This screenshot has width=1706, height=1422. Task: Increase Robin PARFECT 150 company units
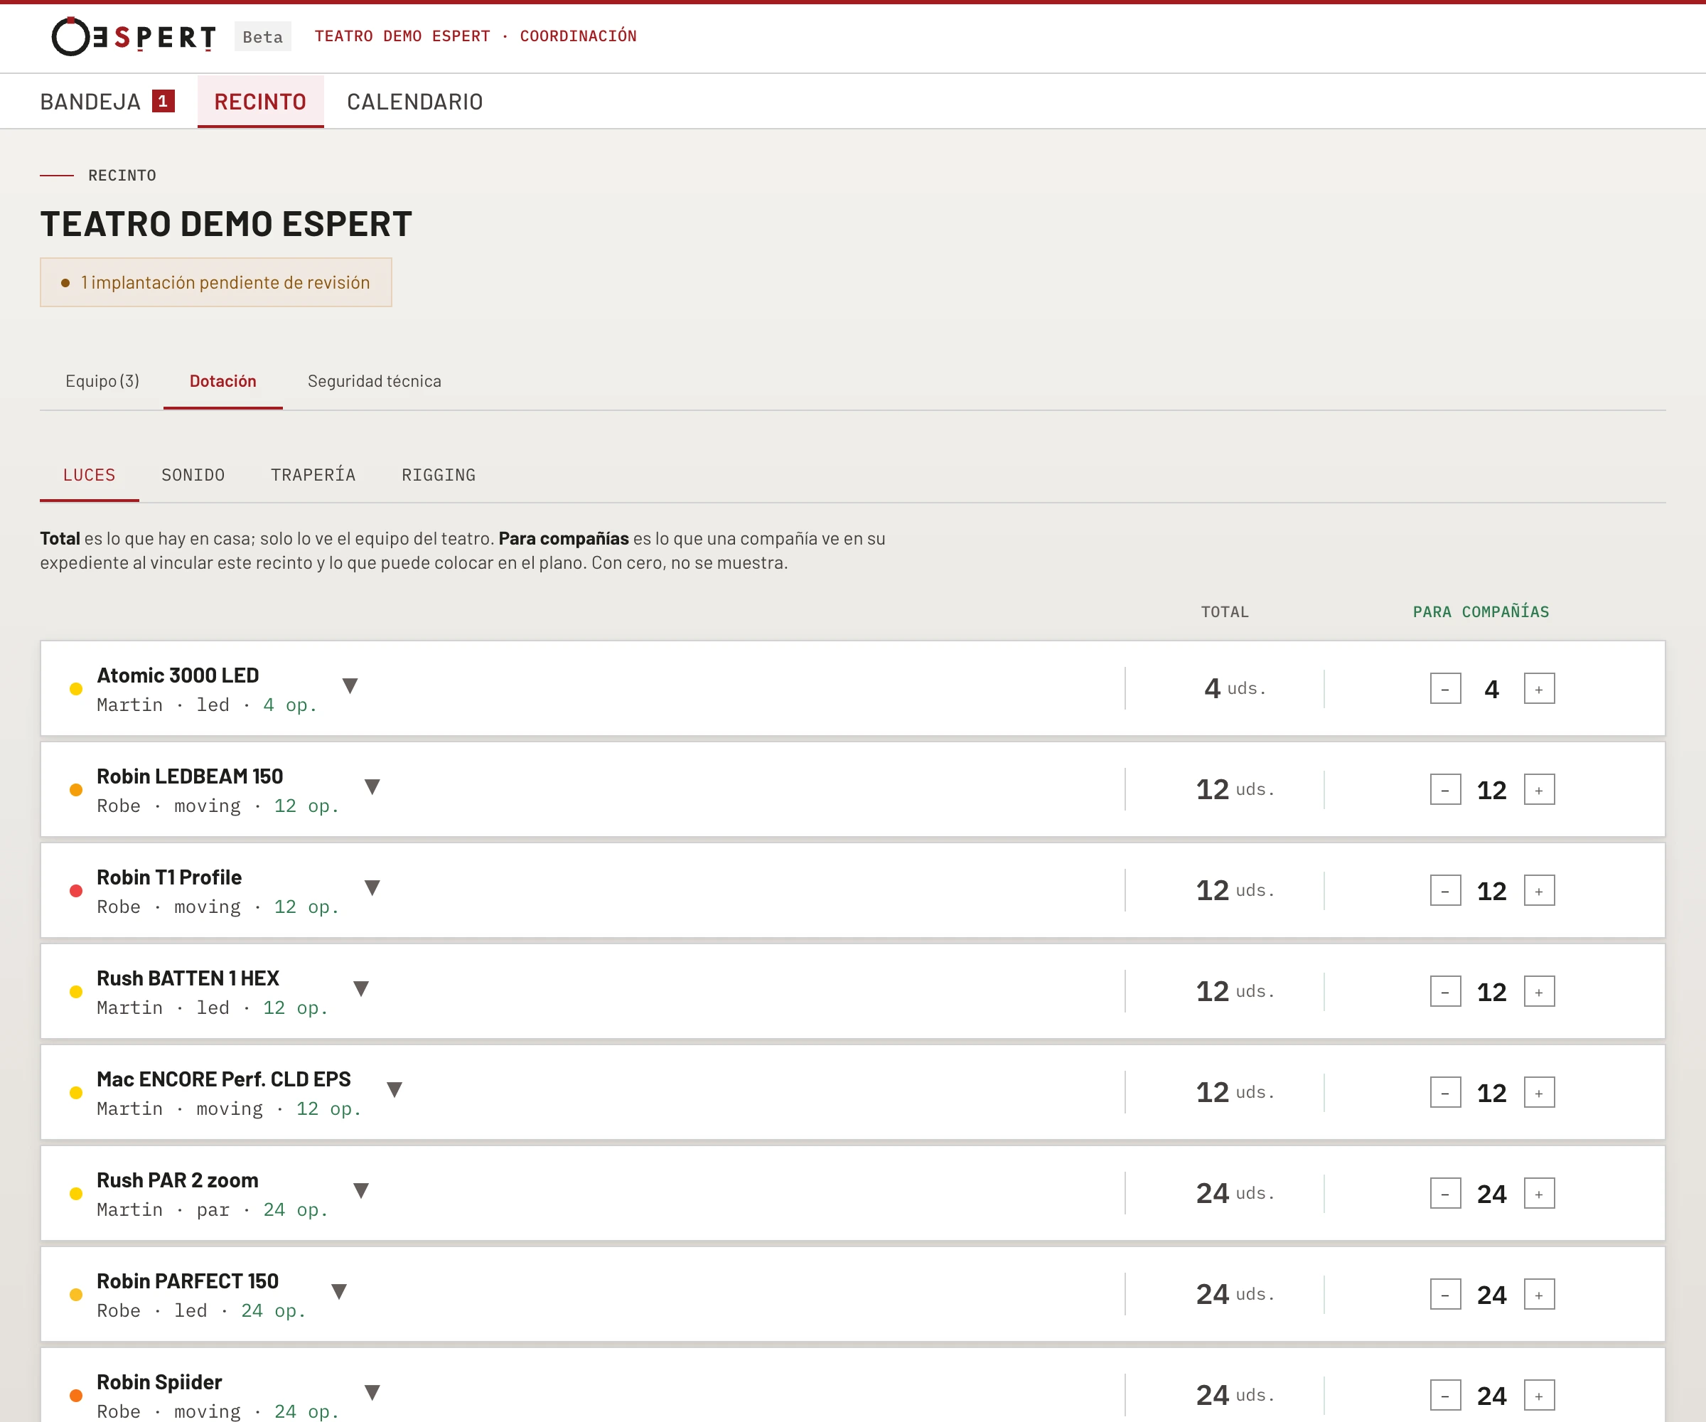(1539, 1295)
